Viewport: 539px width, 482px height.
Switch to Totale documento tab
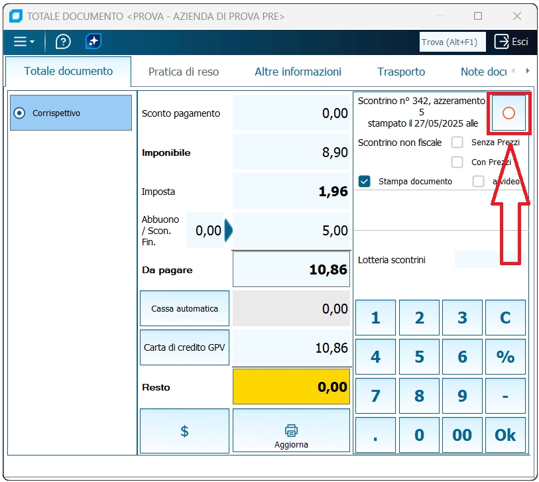pos(68,71)
